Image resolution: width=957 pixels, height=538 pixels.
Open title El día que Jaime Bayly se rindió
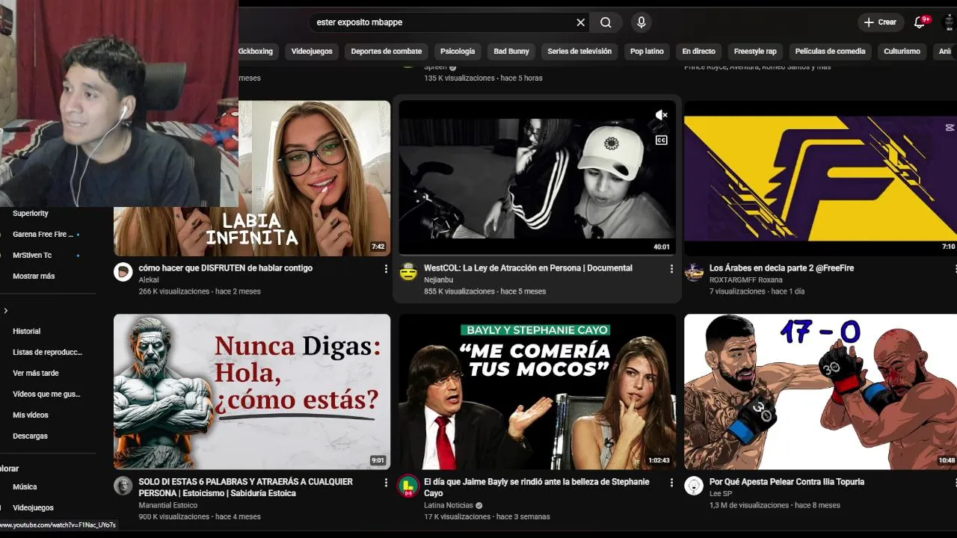point(537,487)
